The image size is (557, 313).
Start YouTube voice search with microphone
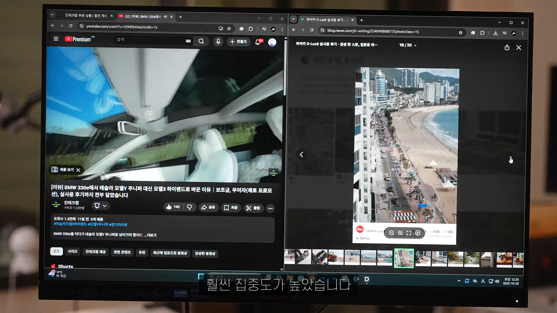click(x=218, y=41)
